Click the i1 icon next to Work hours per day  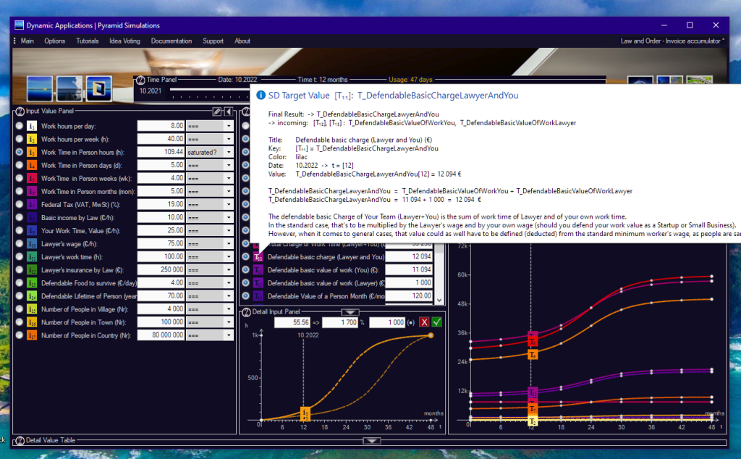pyautogui.click(x=32, y=126)
